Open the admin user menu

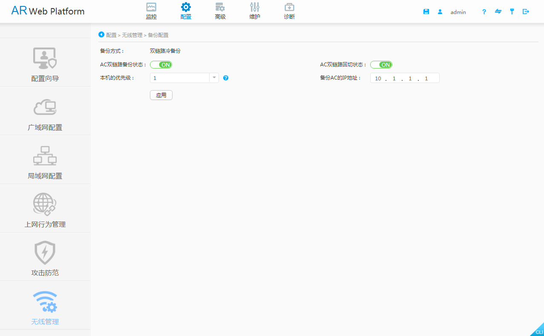coord(458,12)
